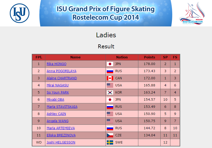Click the Rostelecom Cup Moscow logo
This screenshot has height=148, width=212.
click(x=192, y=13)
